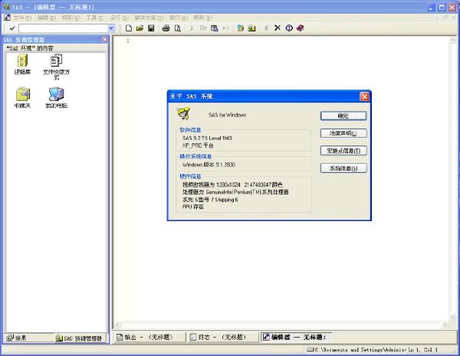Click the SAS Explorer toolbar icon
The height and width of the screenshot is (356, 460).
point(251,28)
